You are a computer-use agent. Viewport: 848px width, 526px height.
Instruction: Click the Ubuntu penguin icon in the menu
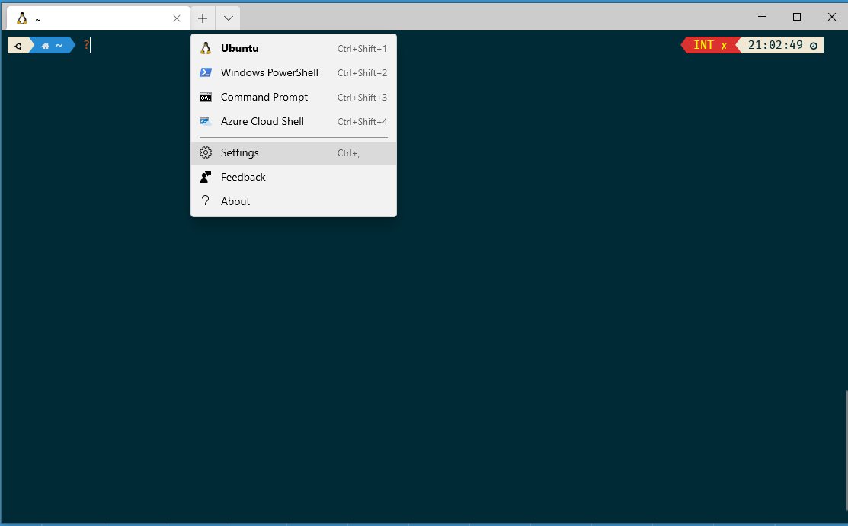(x=206, y=48)
